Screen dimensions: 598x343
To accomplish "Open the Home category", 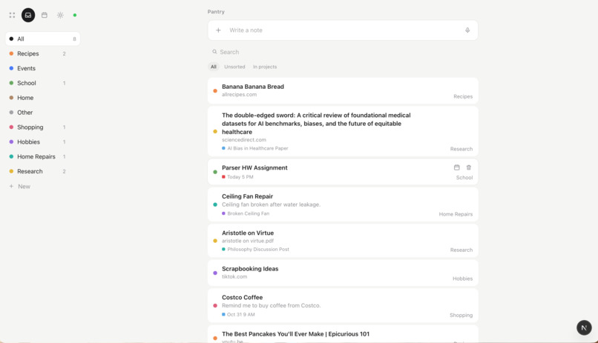I will point(43,98).
